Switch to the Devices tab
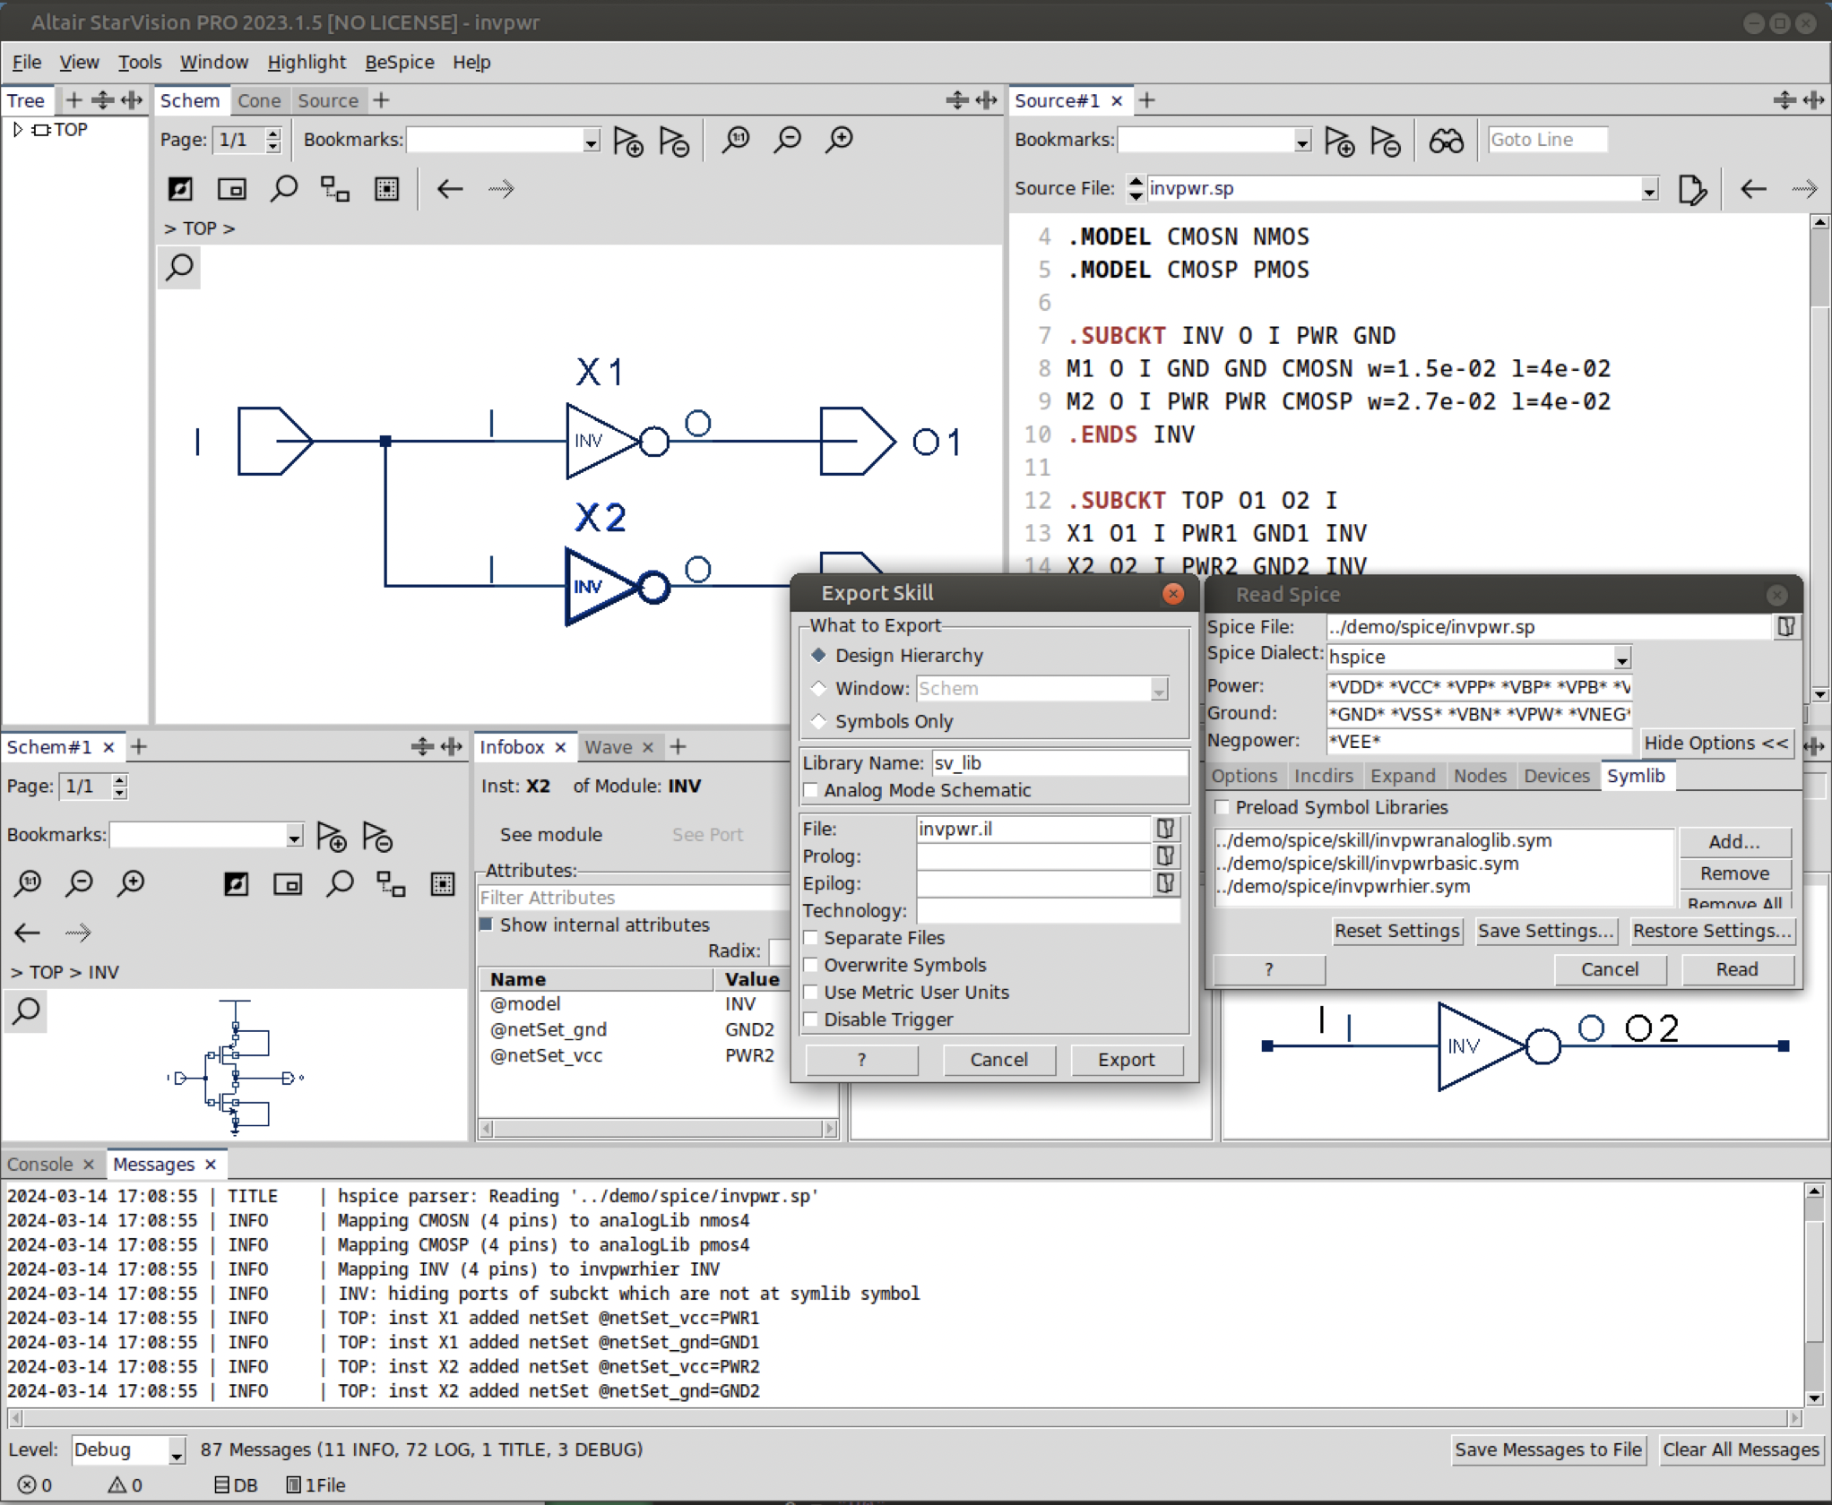 (x=1556, y=776)
